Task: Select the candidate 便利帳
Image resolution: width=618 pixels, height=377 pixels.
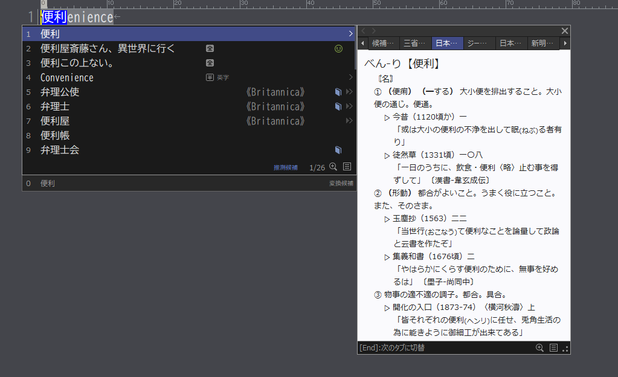Action: [x=55, y=135]
